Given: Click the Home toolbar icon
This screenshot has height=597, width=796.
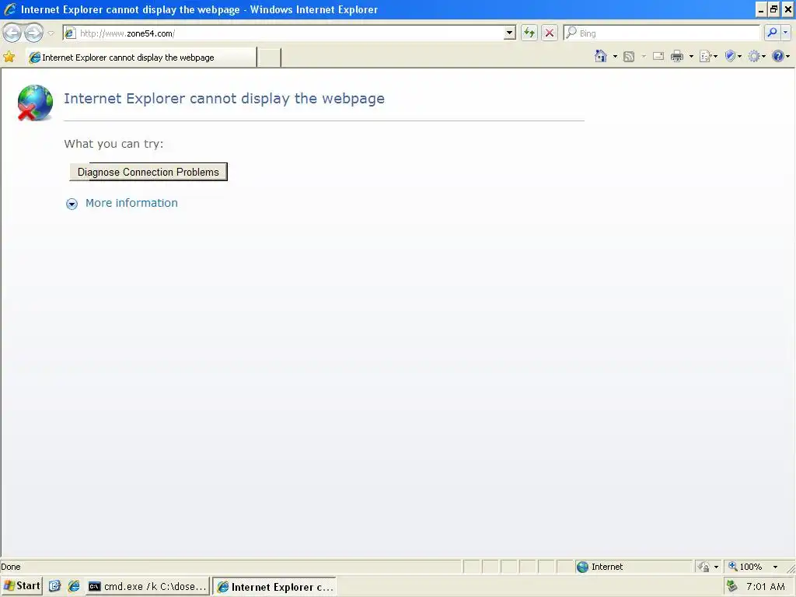Looking at the screenshot, I should [601, 56].
